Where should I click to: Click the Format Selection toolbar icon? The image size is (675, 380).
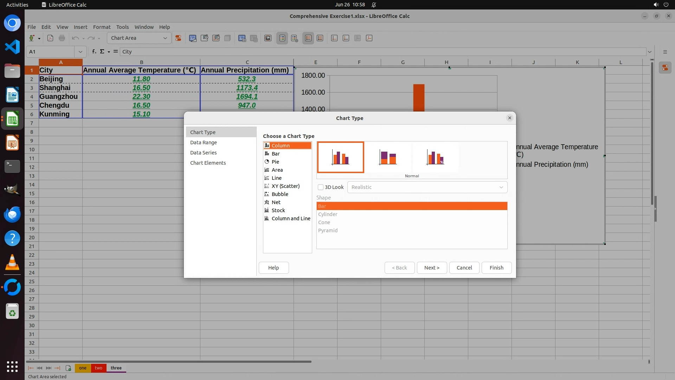coord(178,38)
